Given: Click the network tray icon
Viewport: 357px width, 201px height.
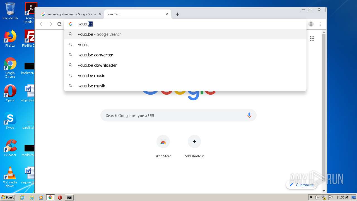Looking at the screenshot, I should tap(324, 197).
